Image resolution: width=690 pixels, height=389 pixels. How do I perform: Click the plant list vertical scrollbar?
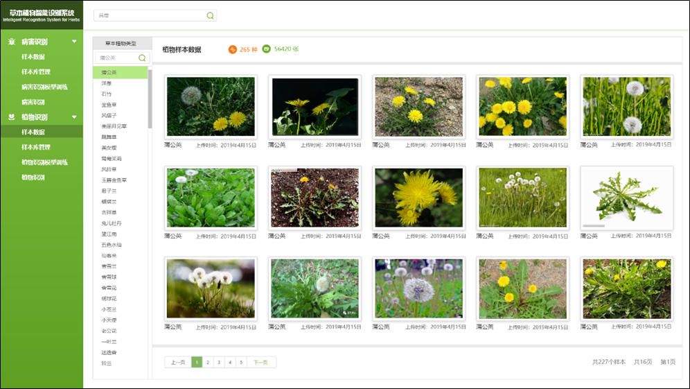click(150, 104)
